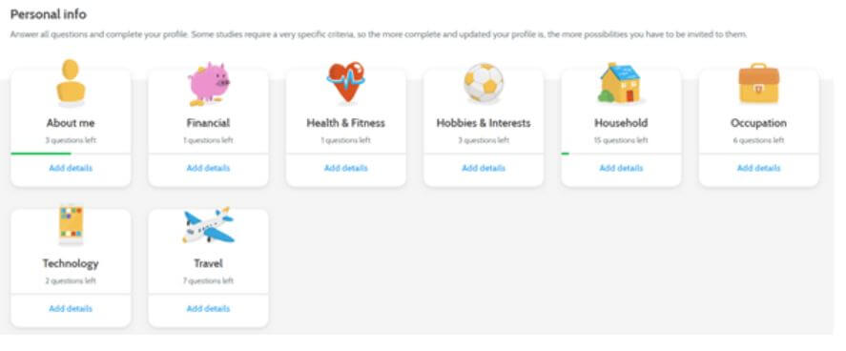This screenshot has width=846, height=351.
Task: Select Add details for Health & Fitness
Action: point(346,168)
